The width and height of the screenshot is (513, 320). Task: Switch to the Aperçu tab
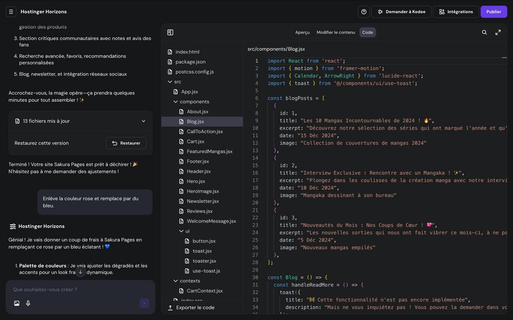coord(302,32)
